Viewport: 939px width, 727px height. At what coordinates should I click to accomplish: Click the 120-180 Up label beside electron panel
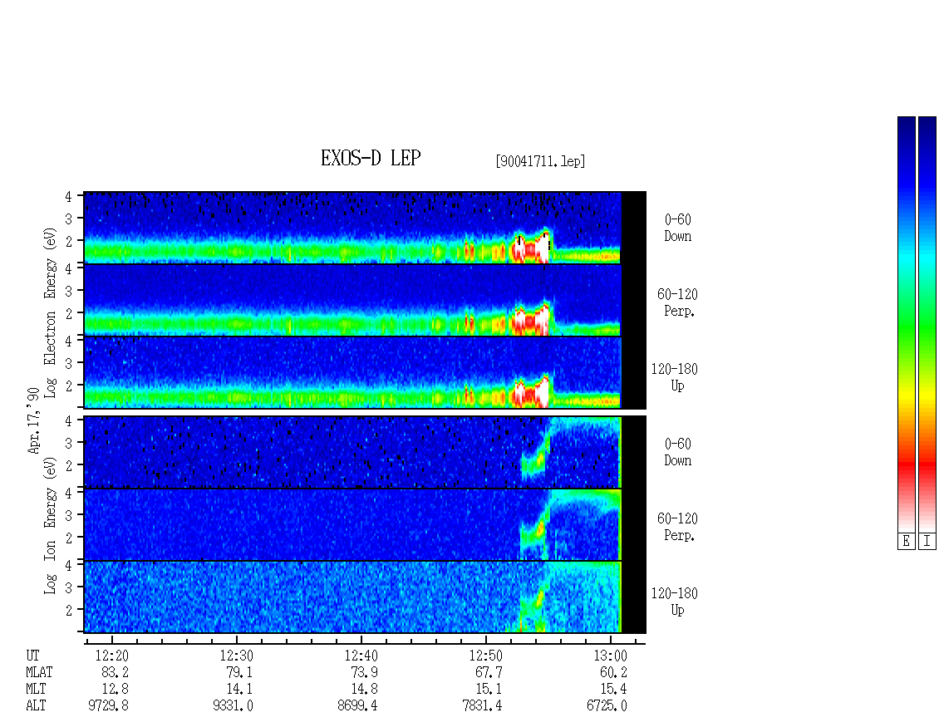click(674, 378)
